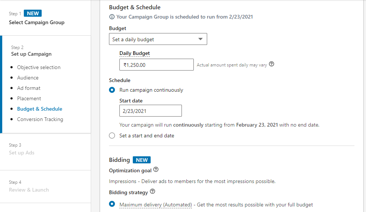
Task: Open Ad format section
Action: (x=29, y=88)
